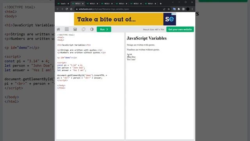Open the extensions puzzle piece menu
Image resolution: width=250 pixels, height=141 pixels.
[x=179, y=9]
